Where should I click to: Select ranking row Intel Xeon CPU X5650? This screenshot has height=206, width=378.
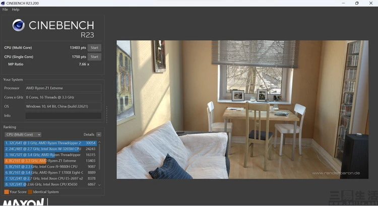[50, 184]
